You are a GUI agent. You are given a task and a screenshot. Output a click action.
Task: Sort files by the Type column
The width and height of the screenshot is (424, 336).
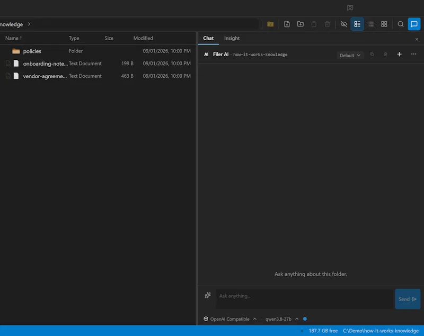coord(74,38)
